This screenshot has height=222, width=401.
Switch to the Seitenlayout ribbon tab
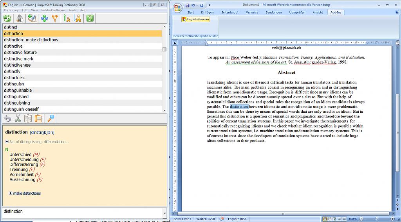tap(229, 12)
